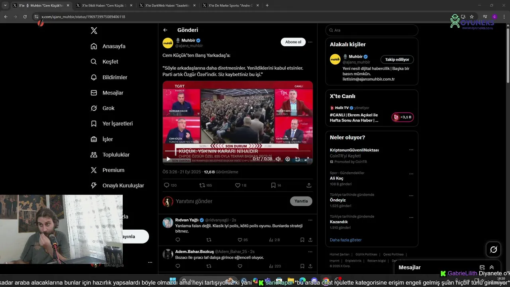The width and height of the screenshot is (510, 287).
Task: Reload the page
Action: 25,17
